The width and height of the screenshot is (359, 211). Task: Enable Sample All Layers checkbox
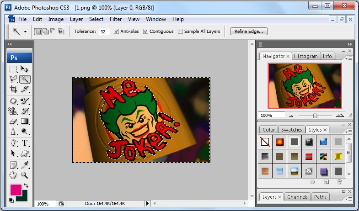pyautogui.click(x=181, y=32)
